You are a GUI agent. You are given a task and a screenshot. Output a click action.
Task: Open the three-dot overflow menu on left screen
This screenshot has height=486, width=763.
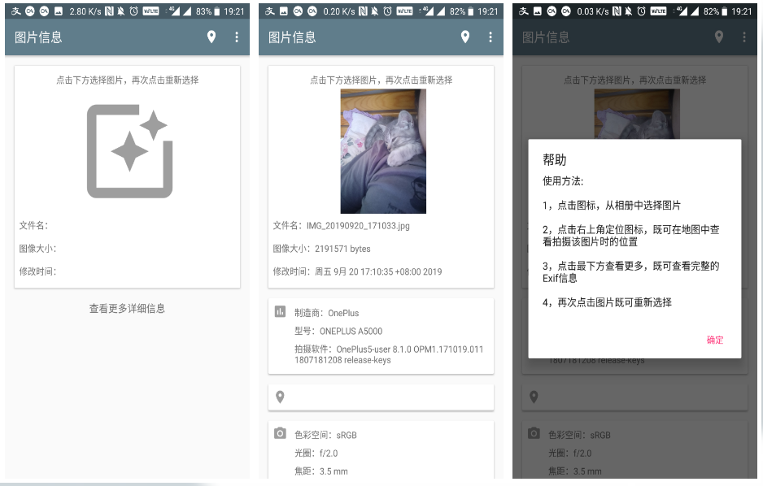(237, 37)
